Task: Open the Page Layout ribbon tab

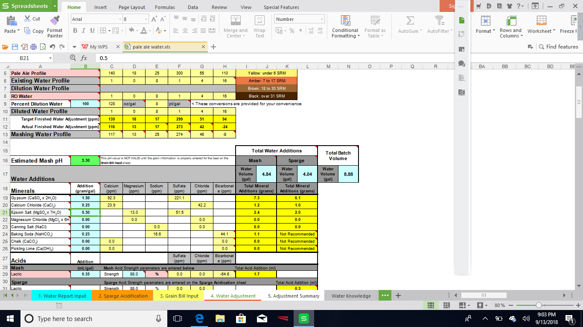Action: coord(132,7)
